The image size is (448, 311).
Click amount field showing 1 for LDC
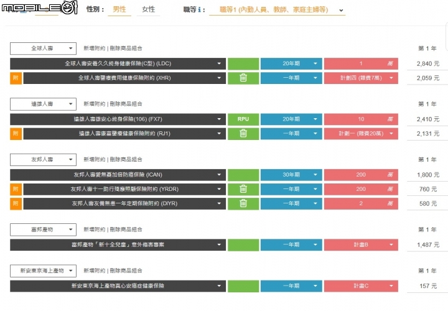coord(361,63)
